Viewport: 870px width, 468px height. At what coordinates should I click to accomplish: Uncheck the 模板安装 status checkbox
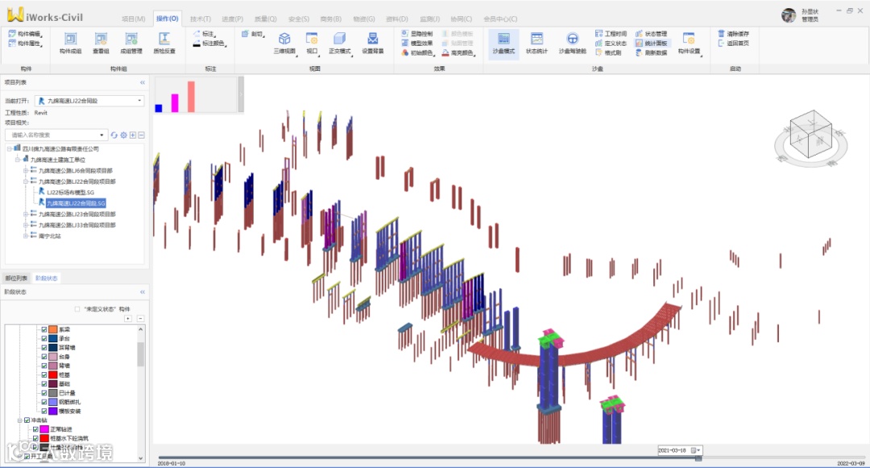43,411
